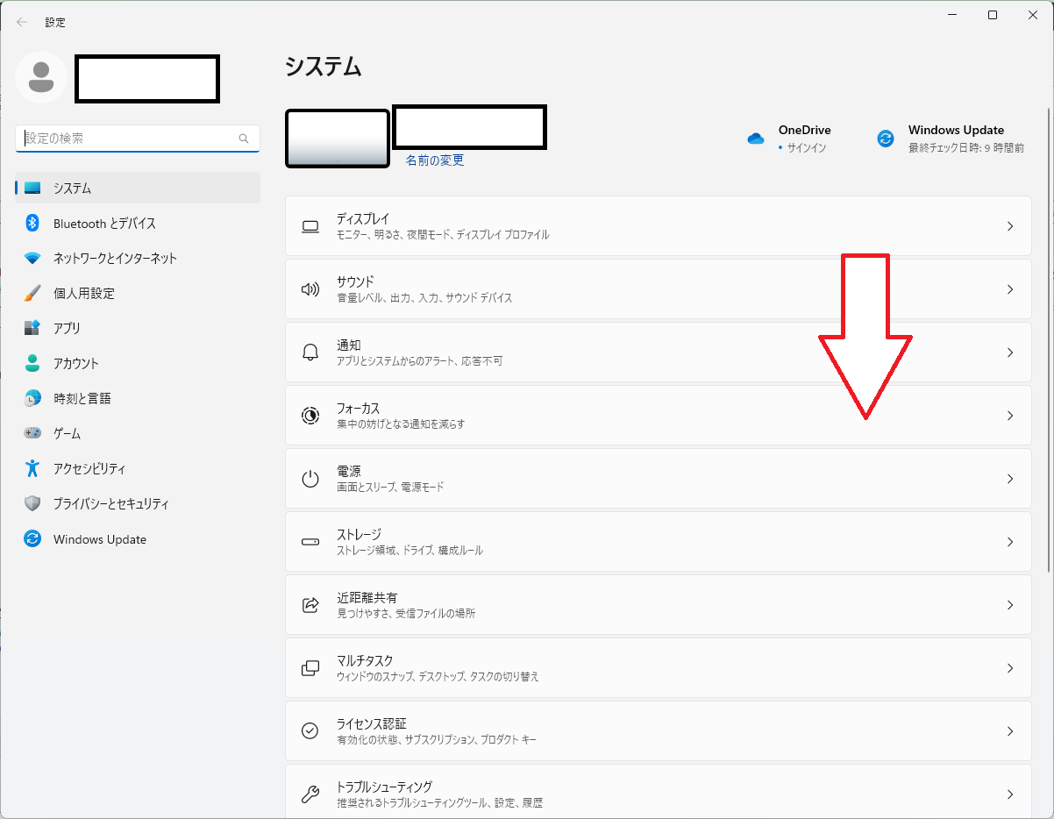
Task: Open the 時刻と言語 settings category
Action: pos(82,399)
